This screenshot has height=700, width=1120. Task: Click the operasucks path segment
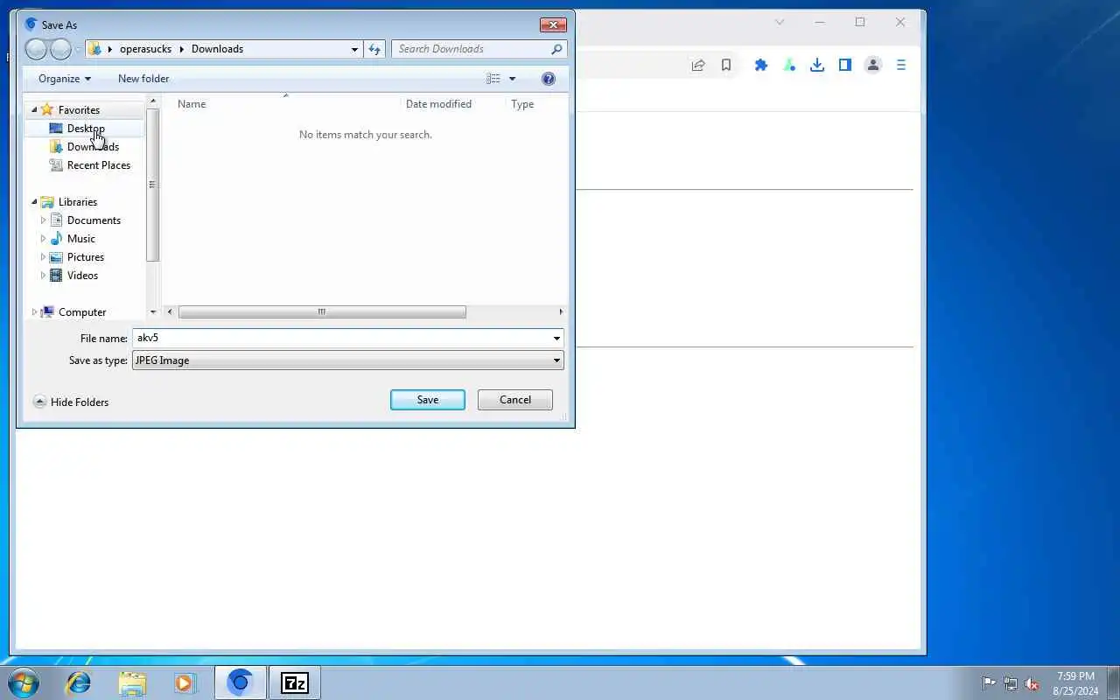pyautogui.click(x=145, y=49)
